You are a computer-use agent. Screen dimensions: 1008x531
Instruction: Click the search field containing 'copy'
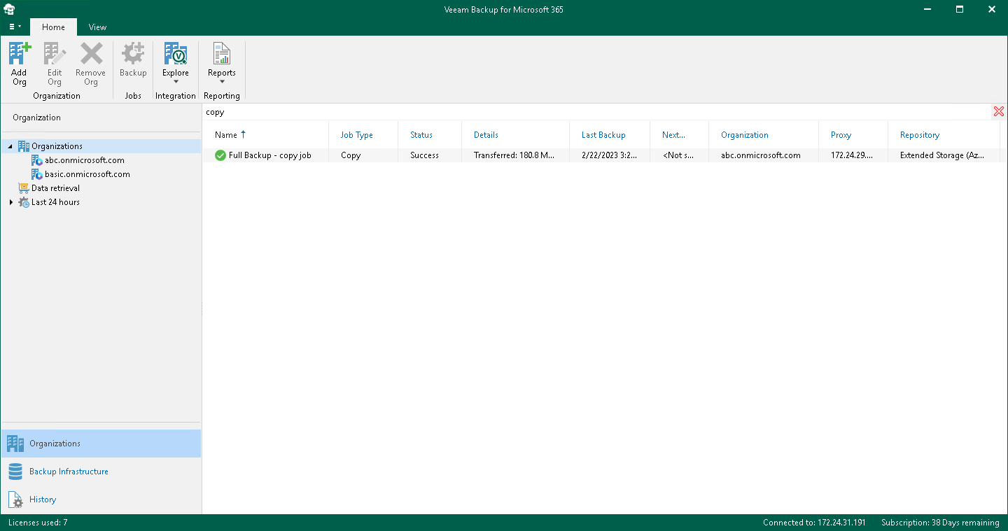coord(597,112)
